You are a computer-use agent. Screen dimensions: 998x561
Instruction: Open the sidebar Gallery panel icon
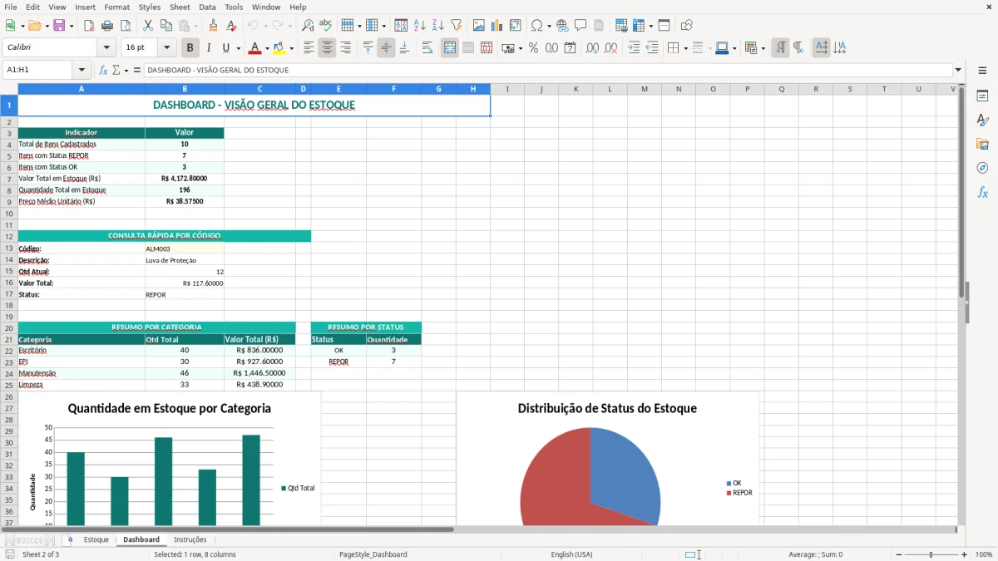pyautogui.click(x=982, y=144)
